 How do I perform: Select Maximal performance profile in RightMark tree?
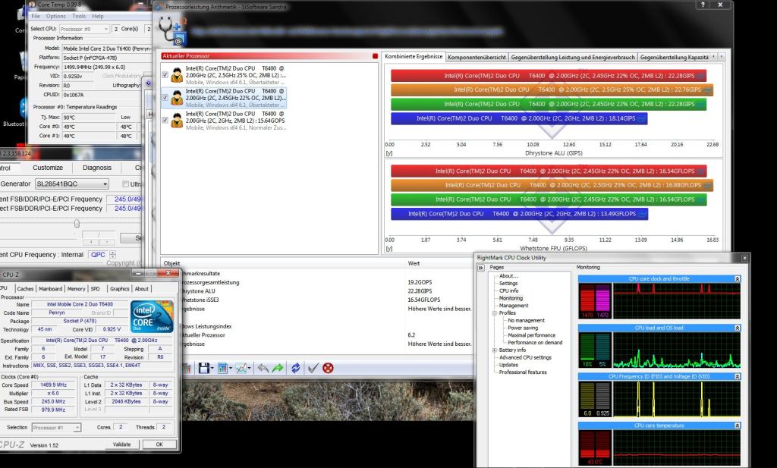[531, 335]
